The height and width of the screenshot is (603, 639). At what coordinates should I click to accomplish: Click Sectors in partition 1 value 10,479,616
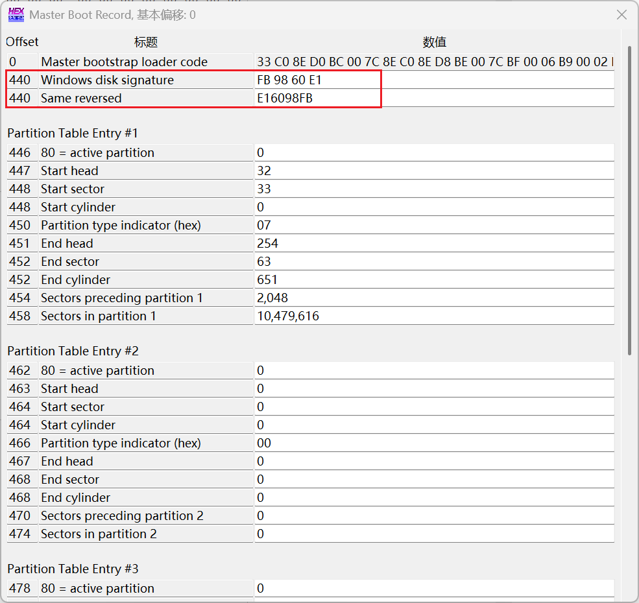coord(433,316)
